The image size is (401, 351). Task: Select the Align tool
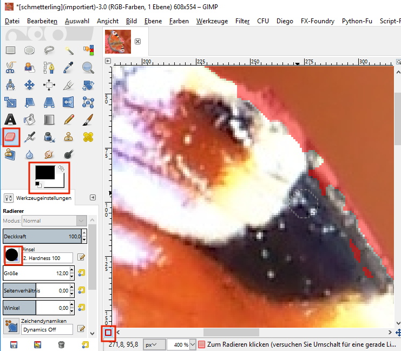coord(49,85)
